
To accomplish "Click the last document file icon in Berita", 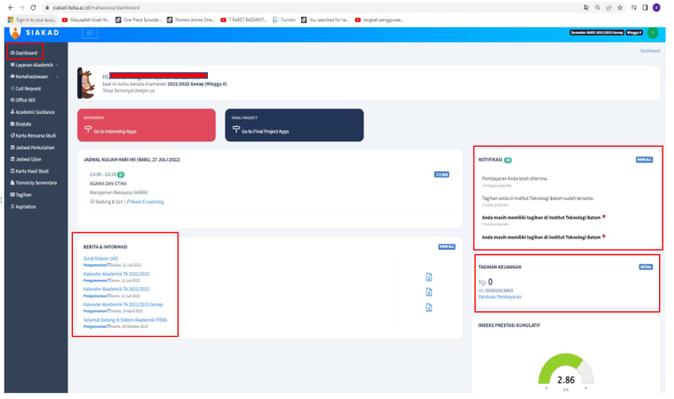I will (427, 307).
